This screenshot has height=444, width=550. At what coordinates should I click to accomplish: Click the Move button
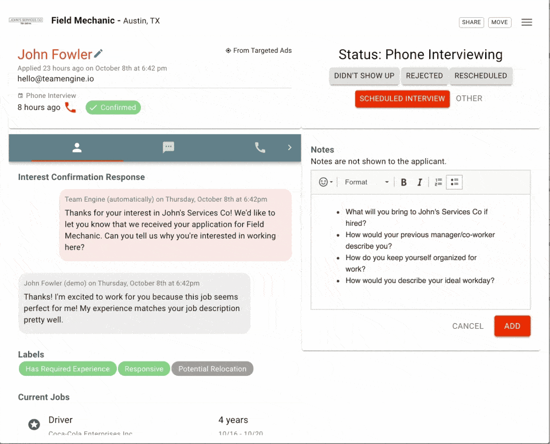(500, 22)
